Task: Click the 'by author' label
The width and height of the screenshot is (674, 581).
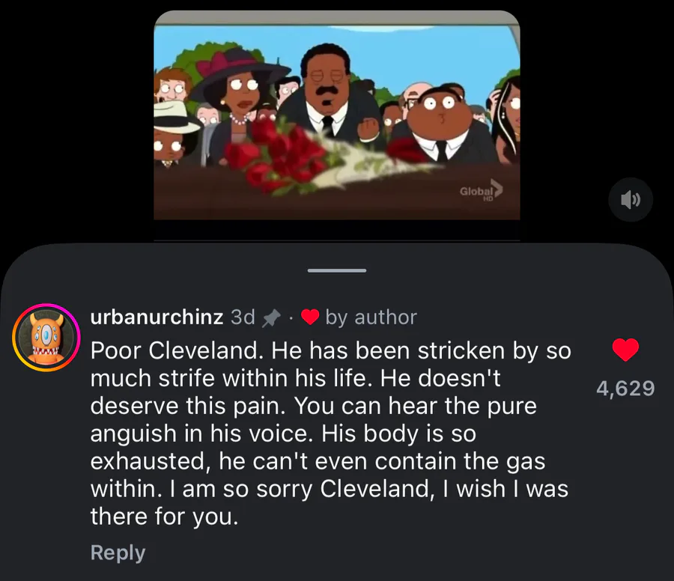Action: pyautogui.click(x=371, y=317)
